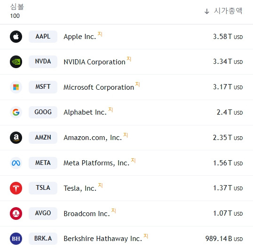Click the 지 marker next to Broadcom Inc.
Screen dimensions: 253x249
pyautogui.click(x=114, y=210)
